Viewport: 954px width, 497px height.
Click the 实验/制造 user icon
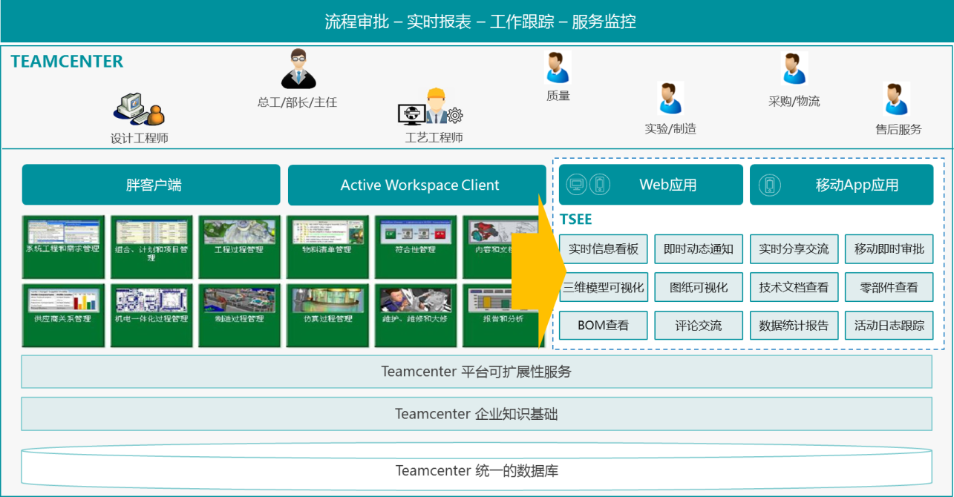point(670,99)
